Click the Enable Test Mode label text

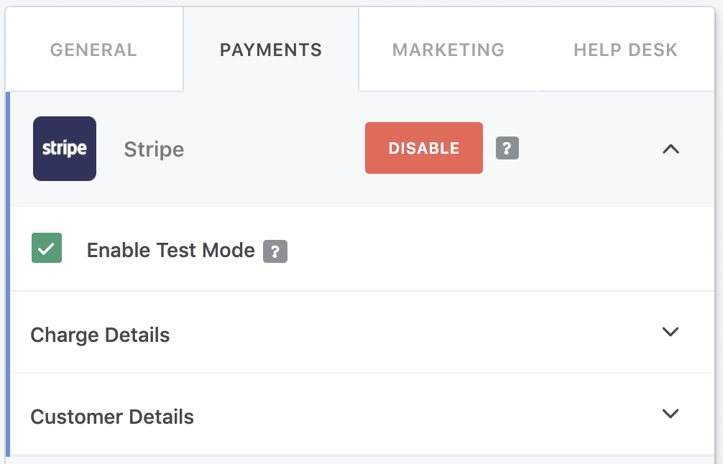coord(170,250)
